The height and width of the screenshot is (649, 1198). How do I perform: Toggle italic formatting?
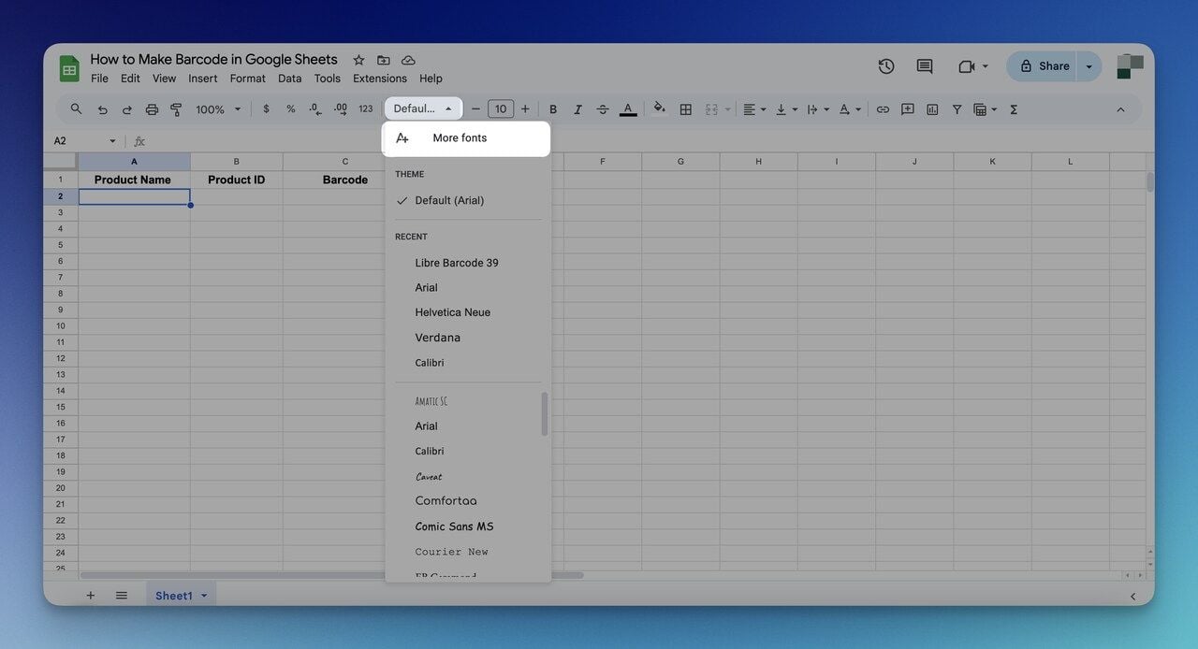click(577, 109)
